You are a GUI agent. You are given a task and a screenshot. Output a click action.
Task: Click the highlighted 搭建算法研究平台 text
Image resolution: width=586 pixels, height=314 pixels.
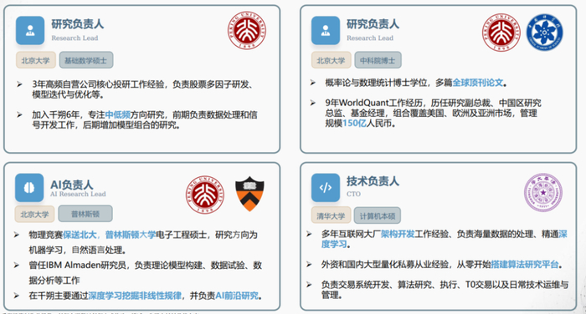click(525, 265)
